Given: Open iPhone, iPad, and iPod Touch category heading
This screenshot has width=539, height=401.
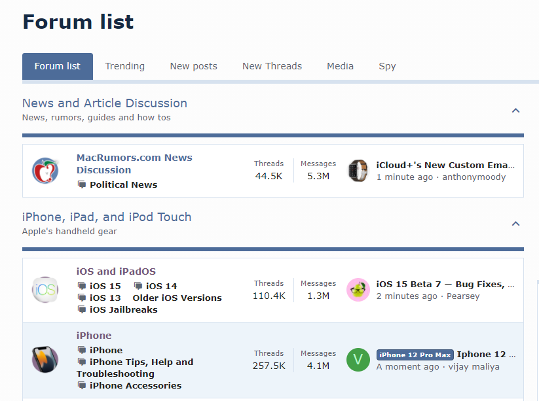Looking at the screenshot, I should (x=107, y=217).
